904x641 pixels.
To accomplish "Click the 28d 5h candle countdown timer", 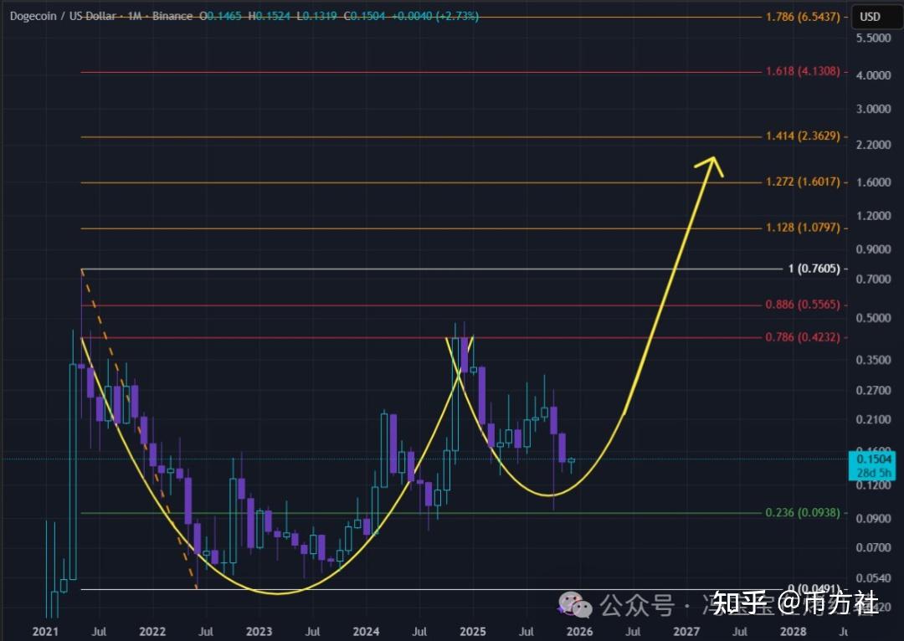I will coord(873,472).
